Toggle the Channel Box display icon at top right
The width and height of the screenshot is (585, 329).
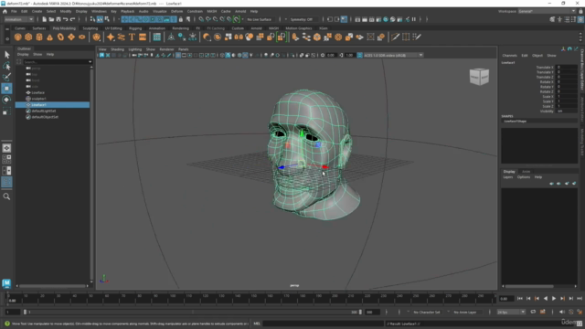[x=580, y=19]
